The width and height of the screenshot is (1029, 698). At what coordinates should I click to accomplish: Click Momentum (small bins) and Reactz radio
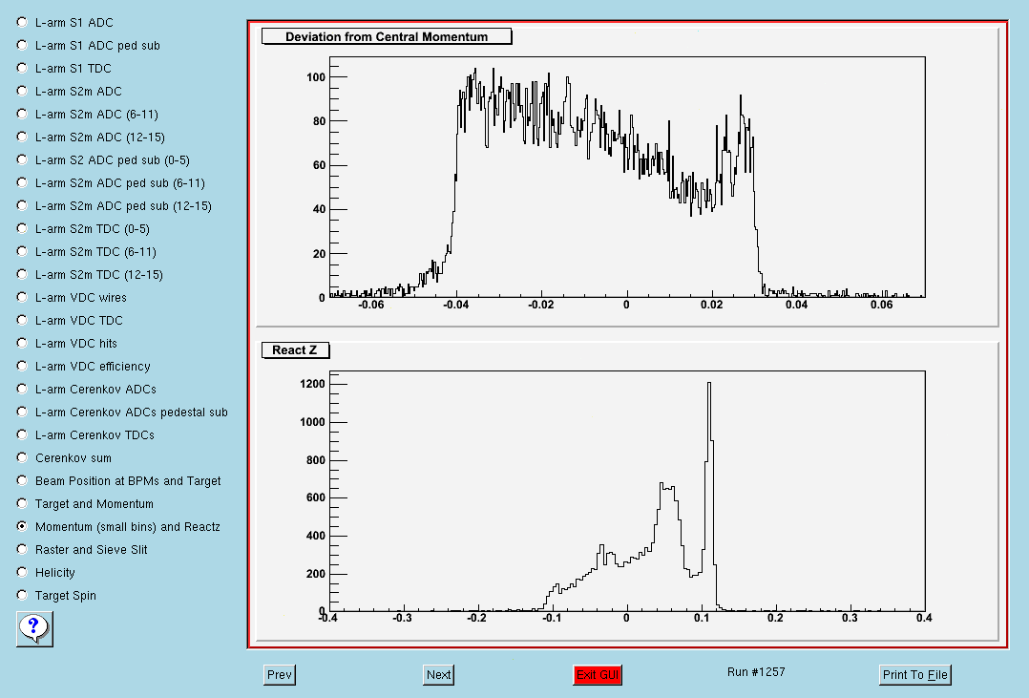click(22, 527)
